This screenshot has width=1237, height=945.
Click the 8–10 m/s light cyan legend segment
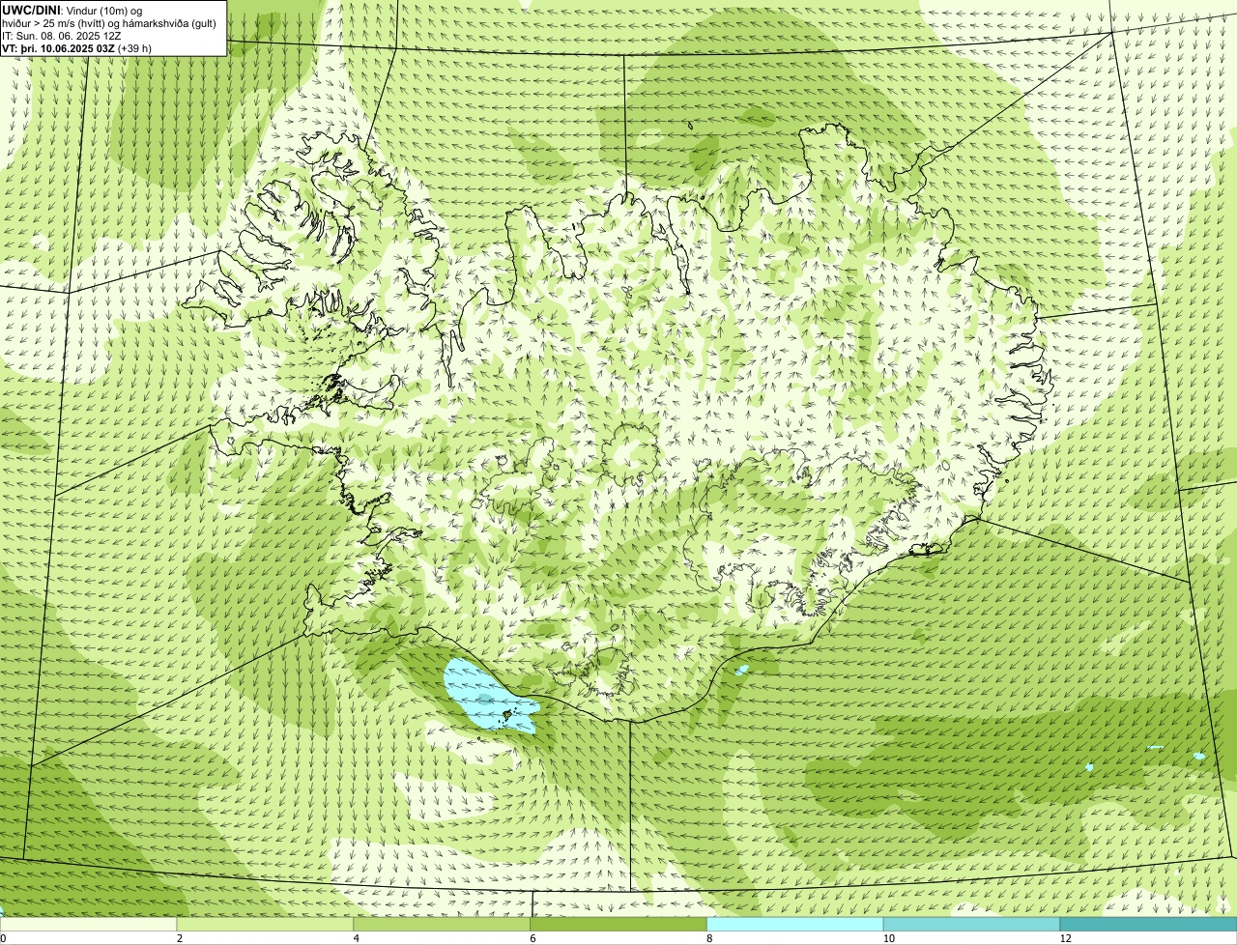pos(795,925)
